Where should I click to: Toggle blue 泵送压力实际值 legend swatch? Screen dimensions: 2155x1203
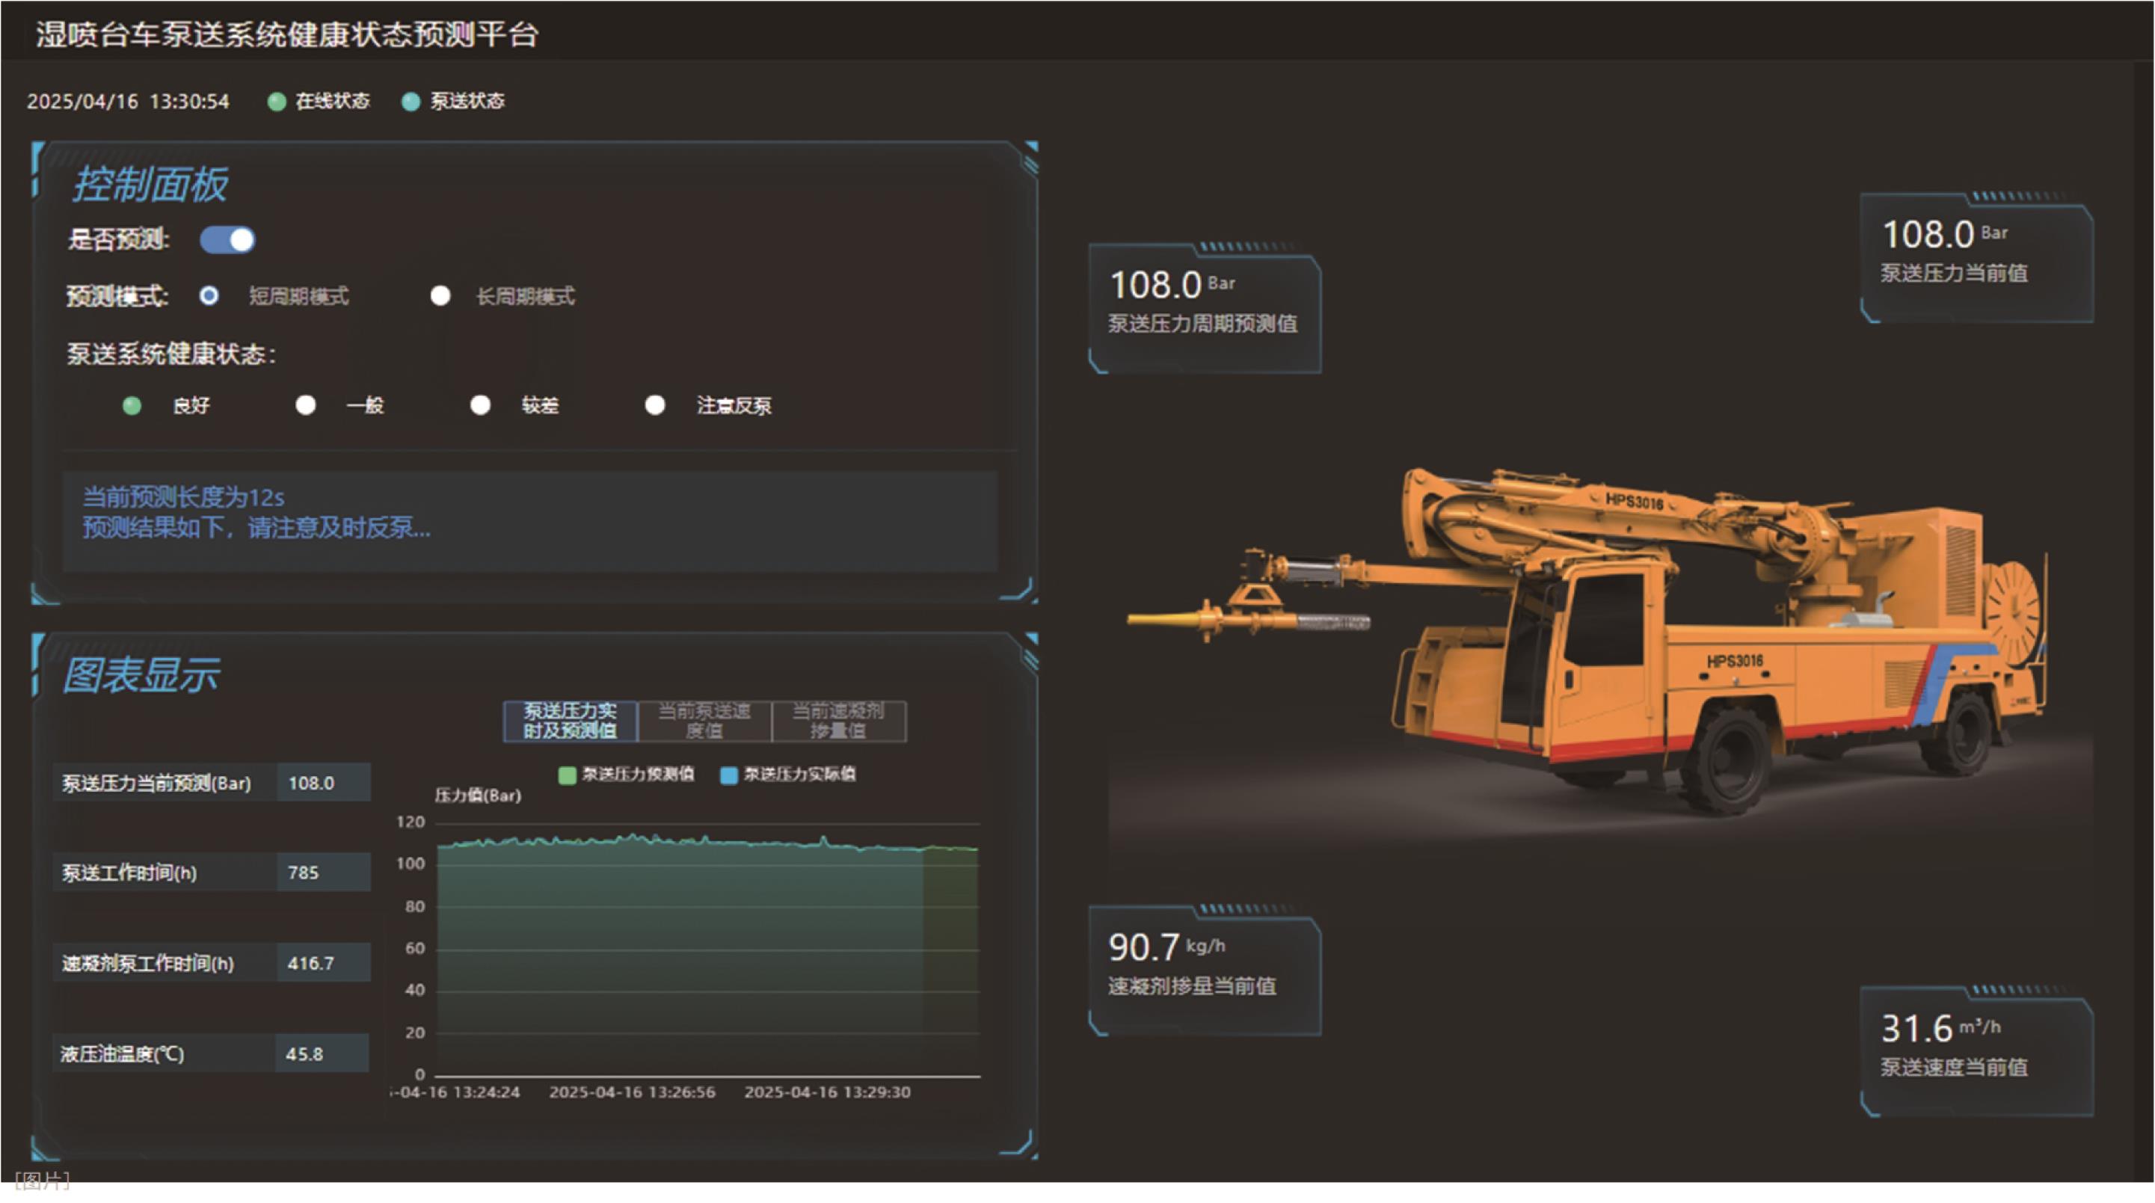[728, 775]
